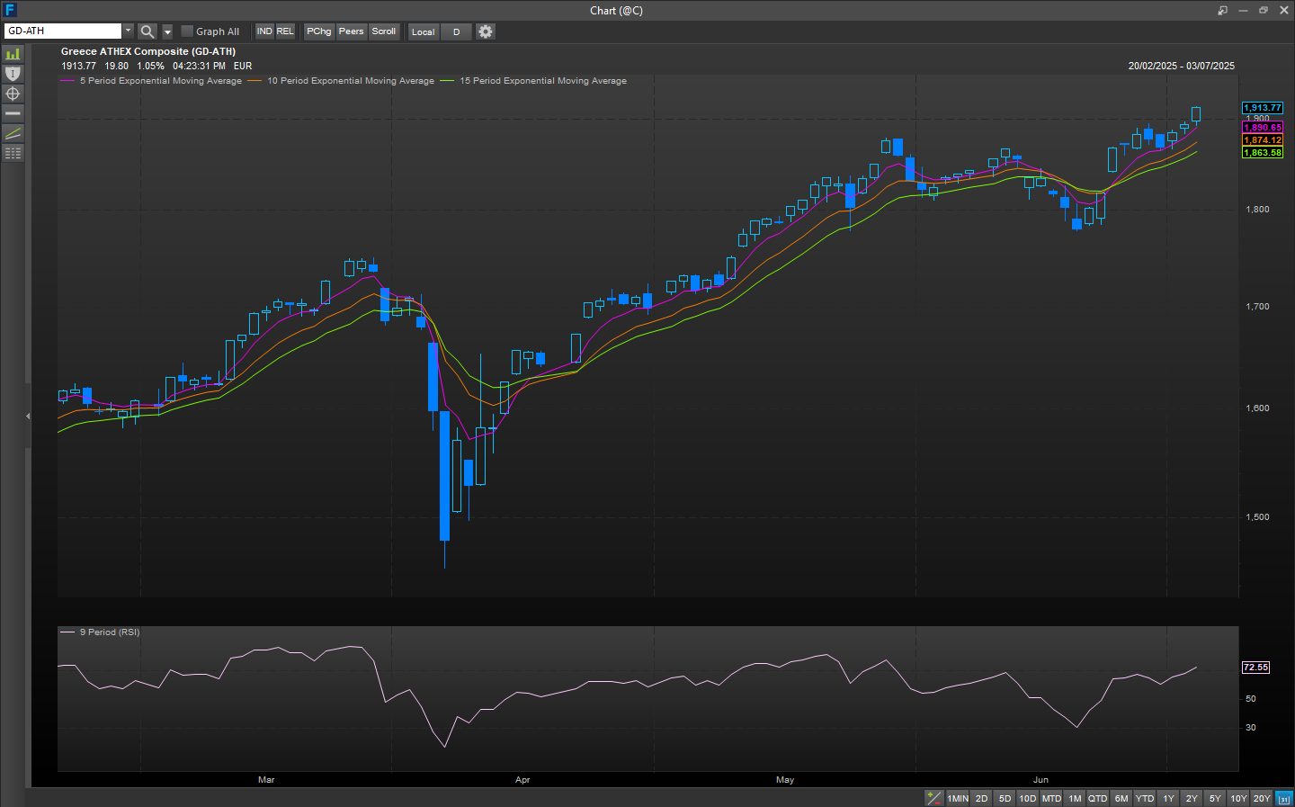Open the custom date range calendar icon
Screen dimensions: 1295x807
click(x=1284, y=798)
